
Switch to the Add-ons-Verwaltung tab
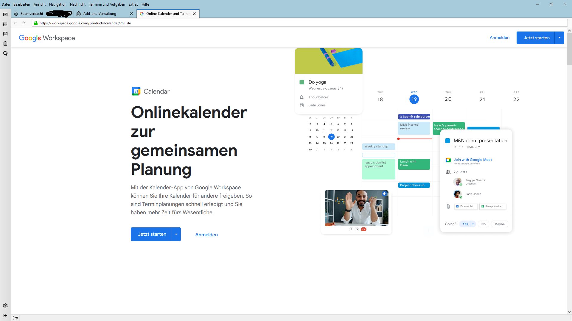[100, 14]
